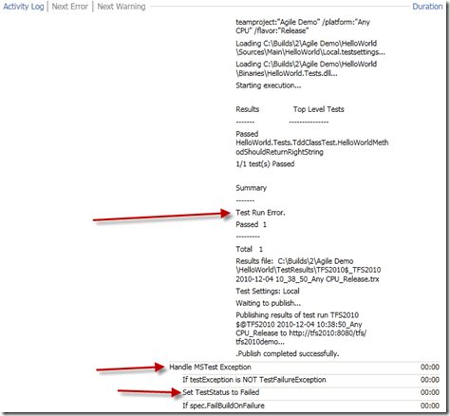450x416 pixels.
Task: Click the 'Waiting to publish...' line
Action: coord(268,303)
